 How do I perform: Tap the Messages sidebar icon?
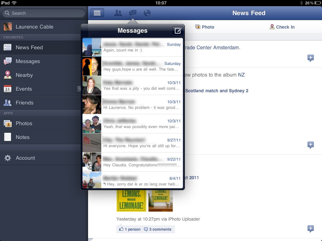[8, 61]
